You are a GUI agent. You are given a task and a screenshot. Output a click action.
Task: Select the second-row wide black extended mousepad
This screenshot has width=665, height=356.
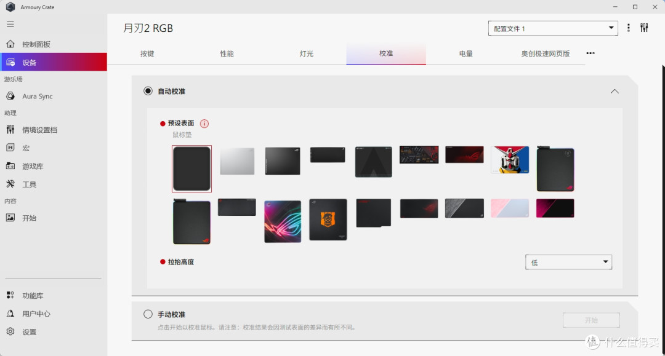click(x=236, y=207)
